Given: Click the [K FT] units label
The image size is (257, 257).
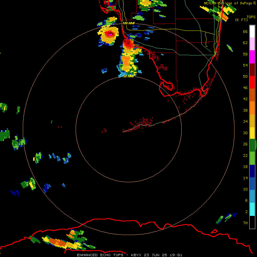Looking at the screenshot, I should (x=241, y=20).
